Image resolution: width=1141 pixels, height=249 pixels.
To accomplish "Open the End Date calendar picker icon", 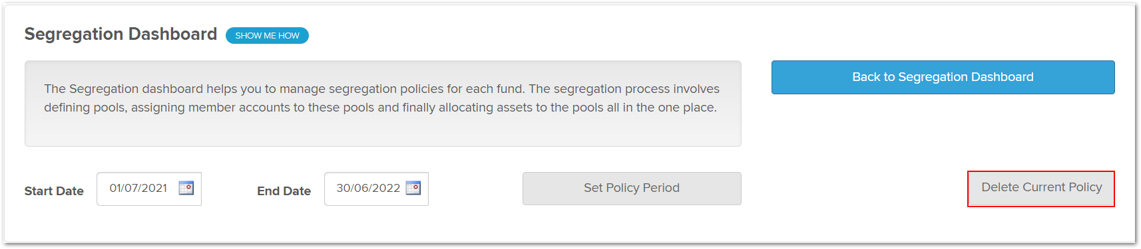I will coord(413,188).
